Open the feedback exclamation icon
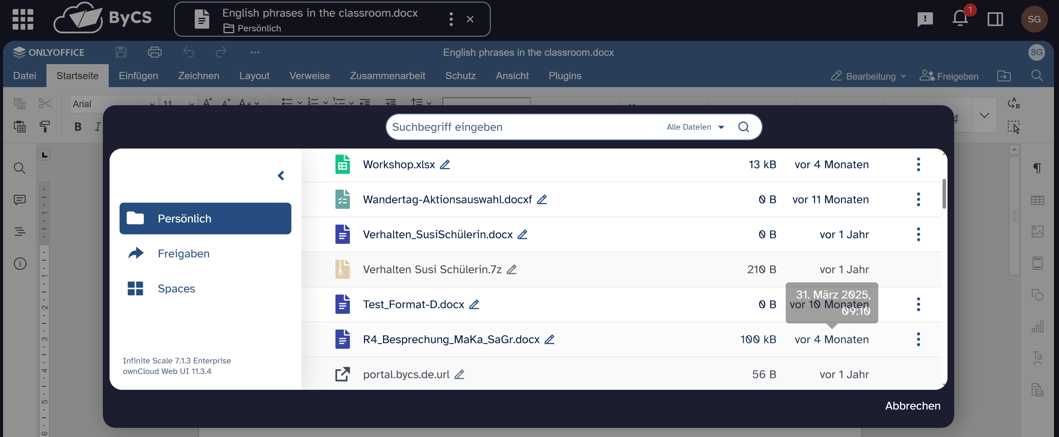The image size is (1059, 437). (x=925, y=19)
